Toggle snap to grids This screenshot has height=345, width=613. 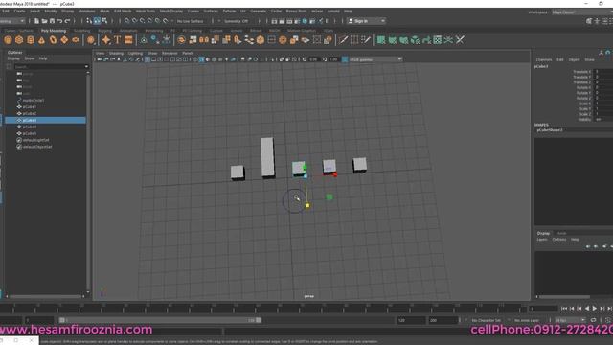127,21
